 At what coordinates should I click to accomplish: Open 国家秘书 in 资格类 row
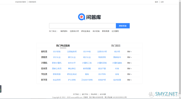click(x=117, y=57)
